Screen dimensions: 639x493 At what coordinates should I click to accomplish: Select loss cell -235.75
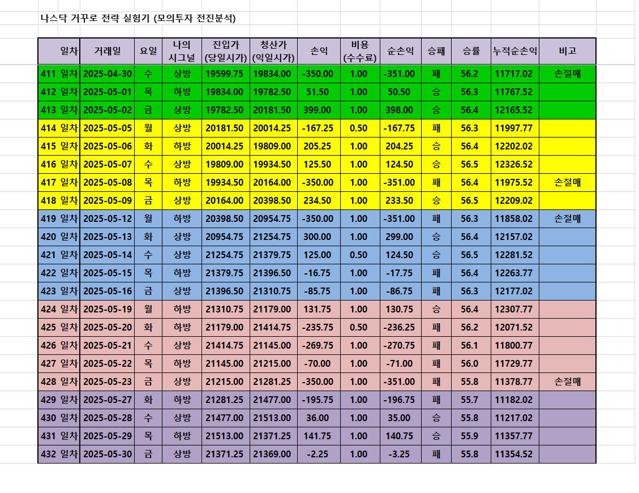point(319,328)
